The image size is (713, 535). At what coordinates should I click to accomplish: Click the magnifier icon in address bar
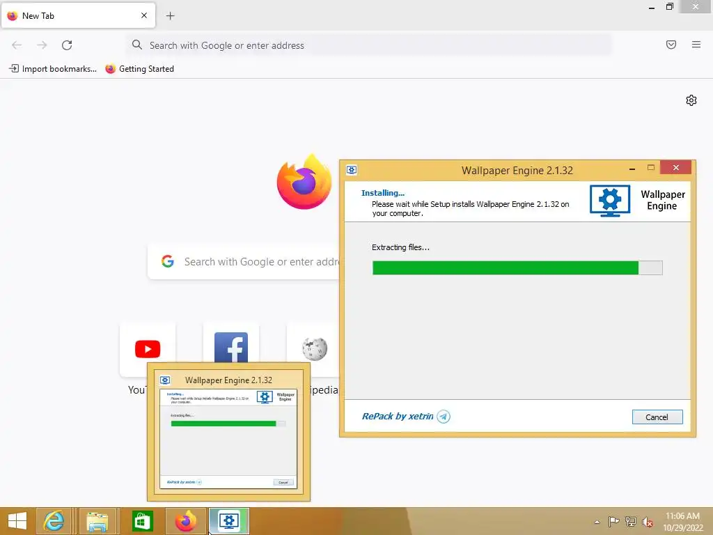[137, 45]
